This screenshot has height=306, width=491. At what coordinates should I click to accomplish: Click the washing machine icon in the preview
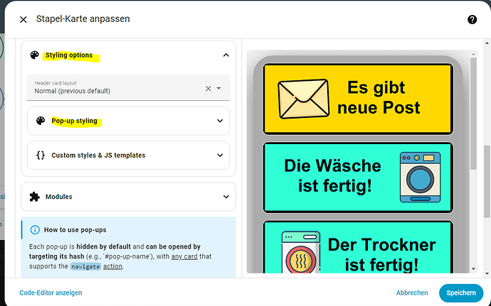pos(421,177)
